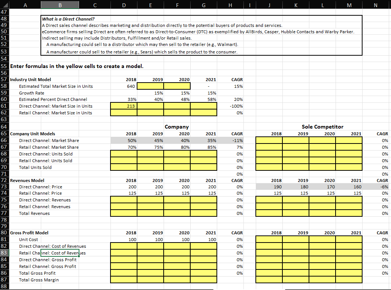Select the yellow Total Gross Margin 2018 cell
Image resolution: width=391 pixels, height=290 pixels.
124,280
